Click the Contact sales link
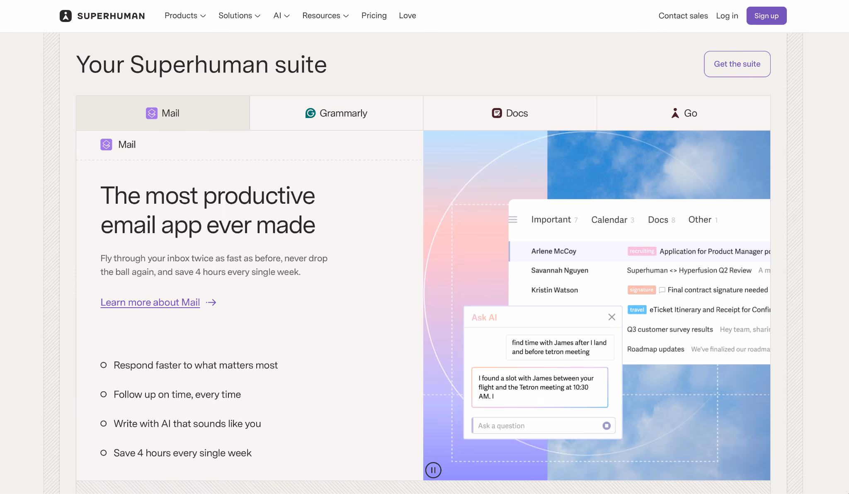 (x=683, y=16)
